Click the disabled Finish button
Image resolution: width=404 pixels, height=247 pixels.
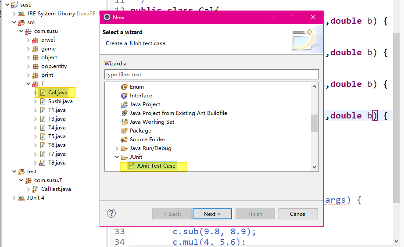coord(255,214)
